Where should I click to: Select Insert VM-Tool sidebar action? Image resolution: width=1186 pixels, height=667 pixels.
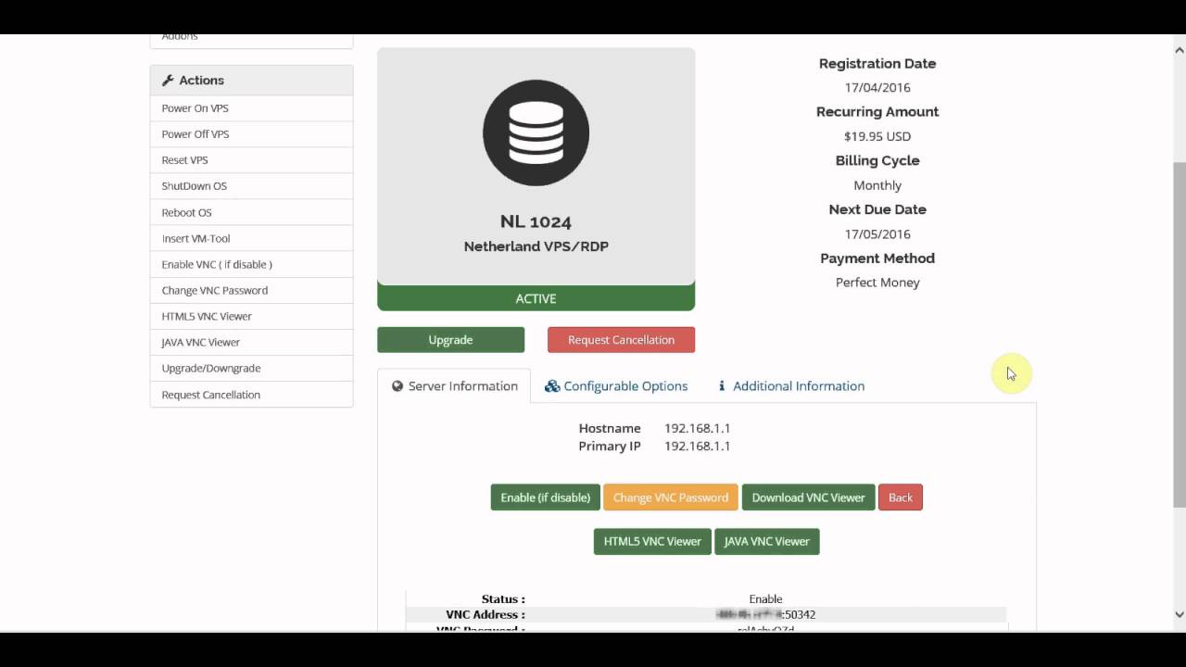click(x=196, y=238)
